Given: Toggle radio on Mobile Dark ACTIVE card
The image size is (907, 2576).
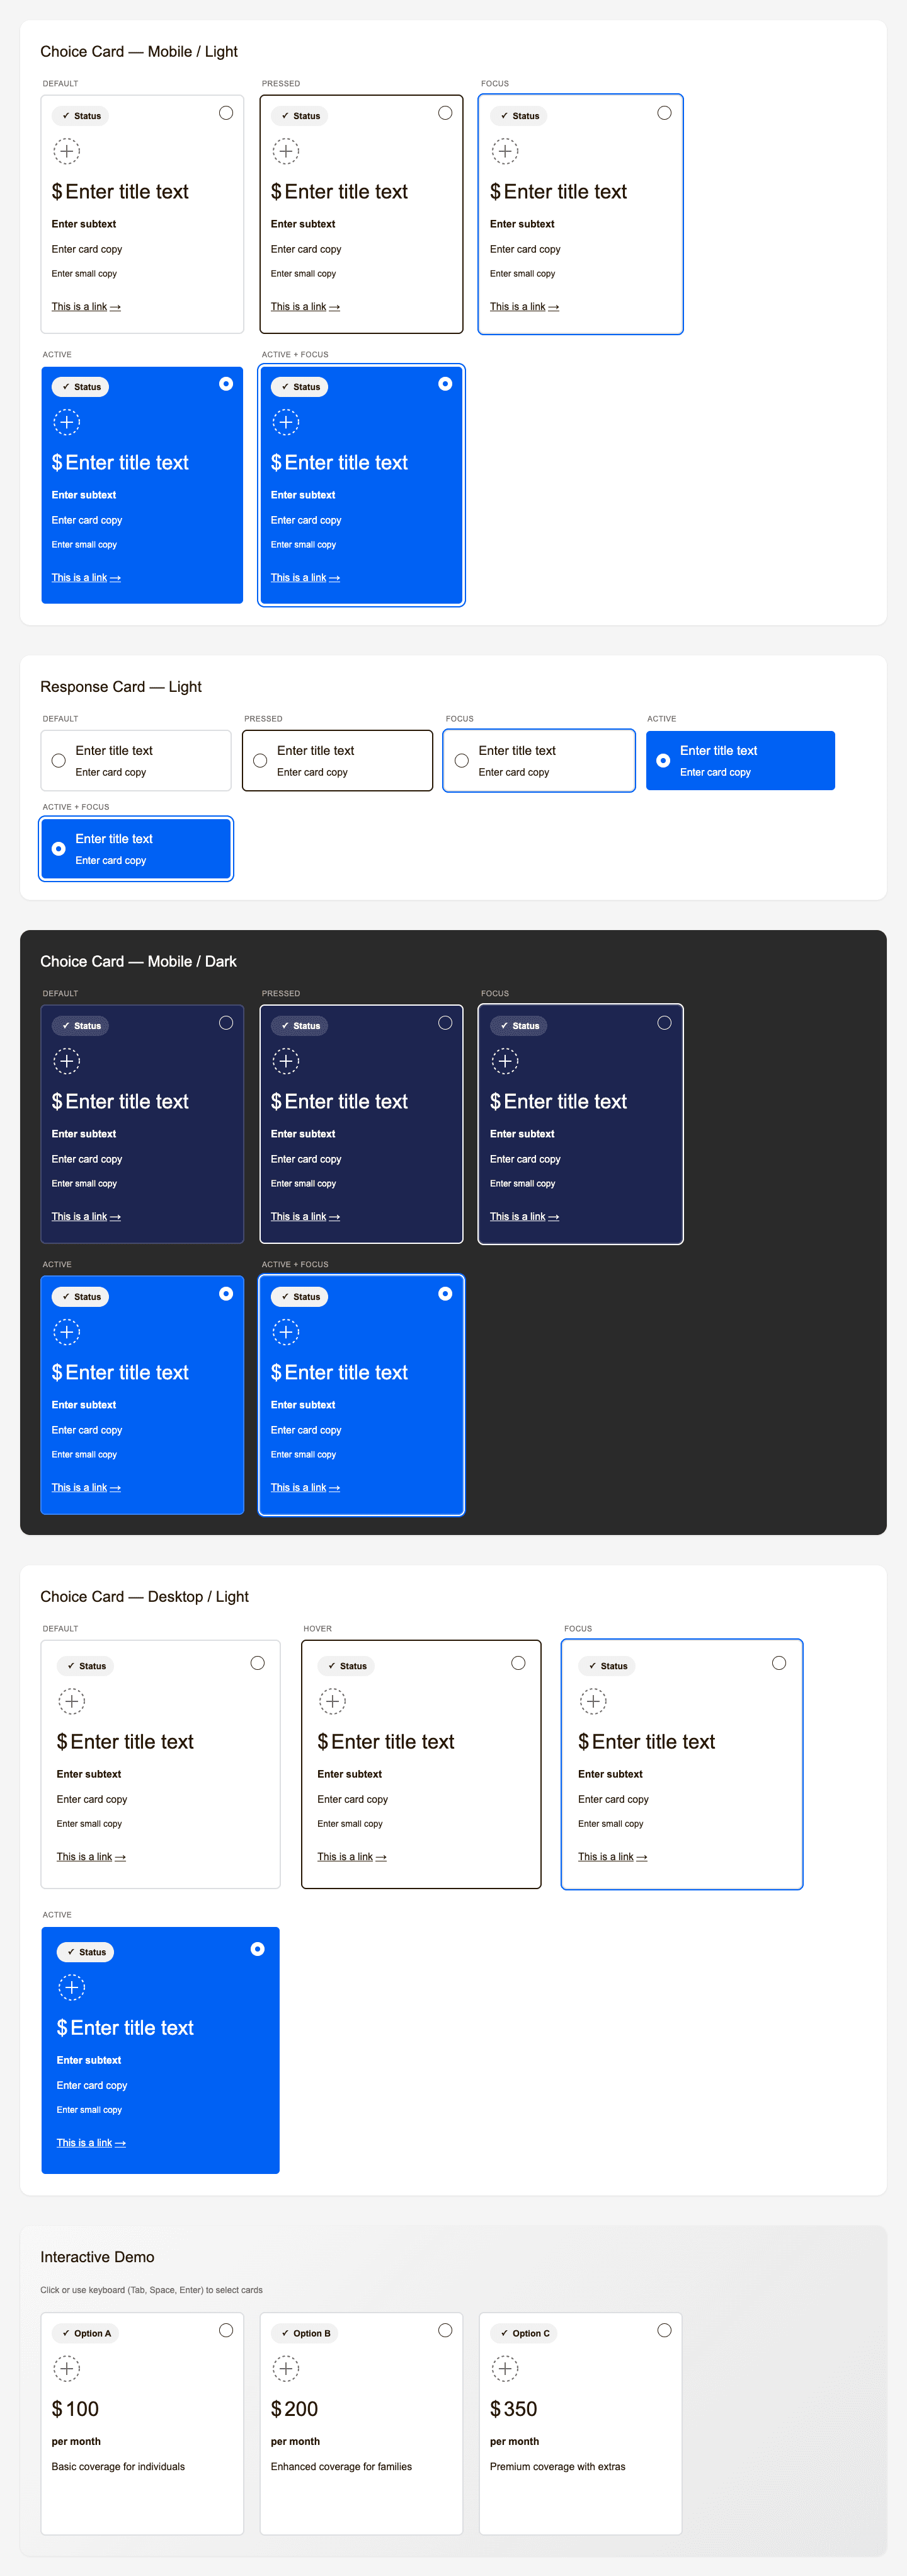Looking at the screenshot, I should click(x=226, y=1295).
